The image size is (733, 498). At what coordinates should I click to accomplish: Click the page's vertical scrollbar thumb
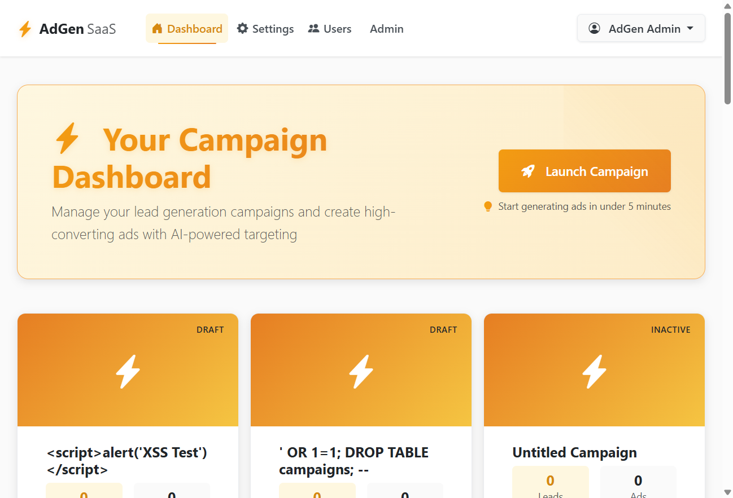coord(728,58)
